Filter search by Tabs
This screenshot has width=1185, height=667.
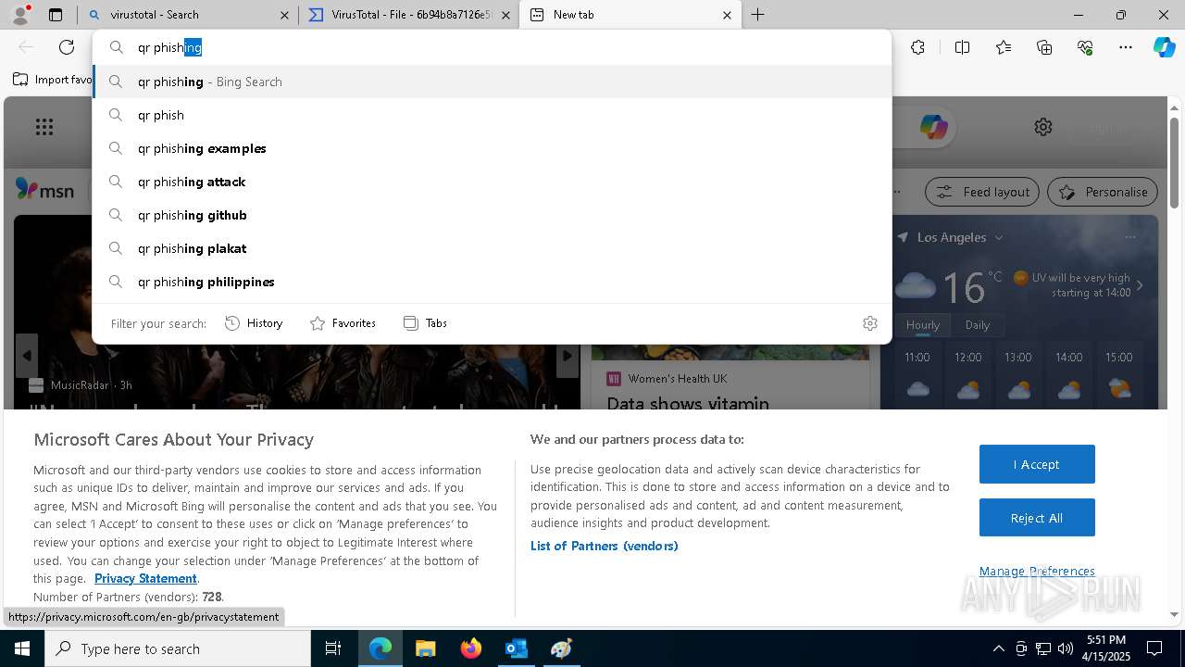tap(425, 323)
